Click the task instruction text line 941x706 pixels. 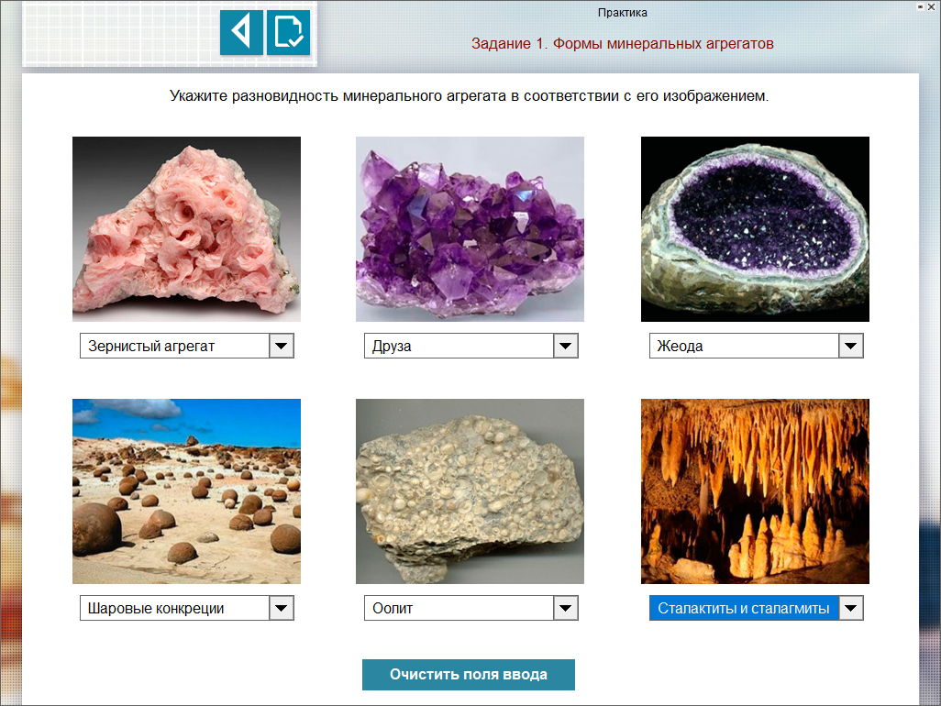(469, 96)
